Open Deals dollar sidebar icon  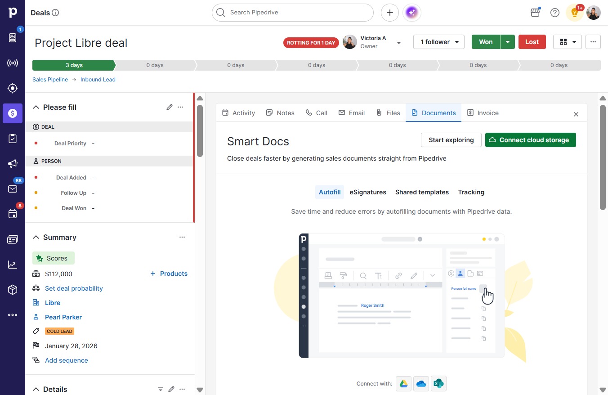coord(13,113)
